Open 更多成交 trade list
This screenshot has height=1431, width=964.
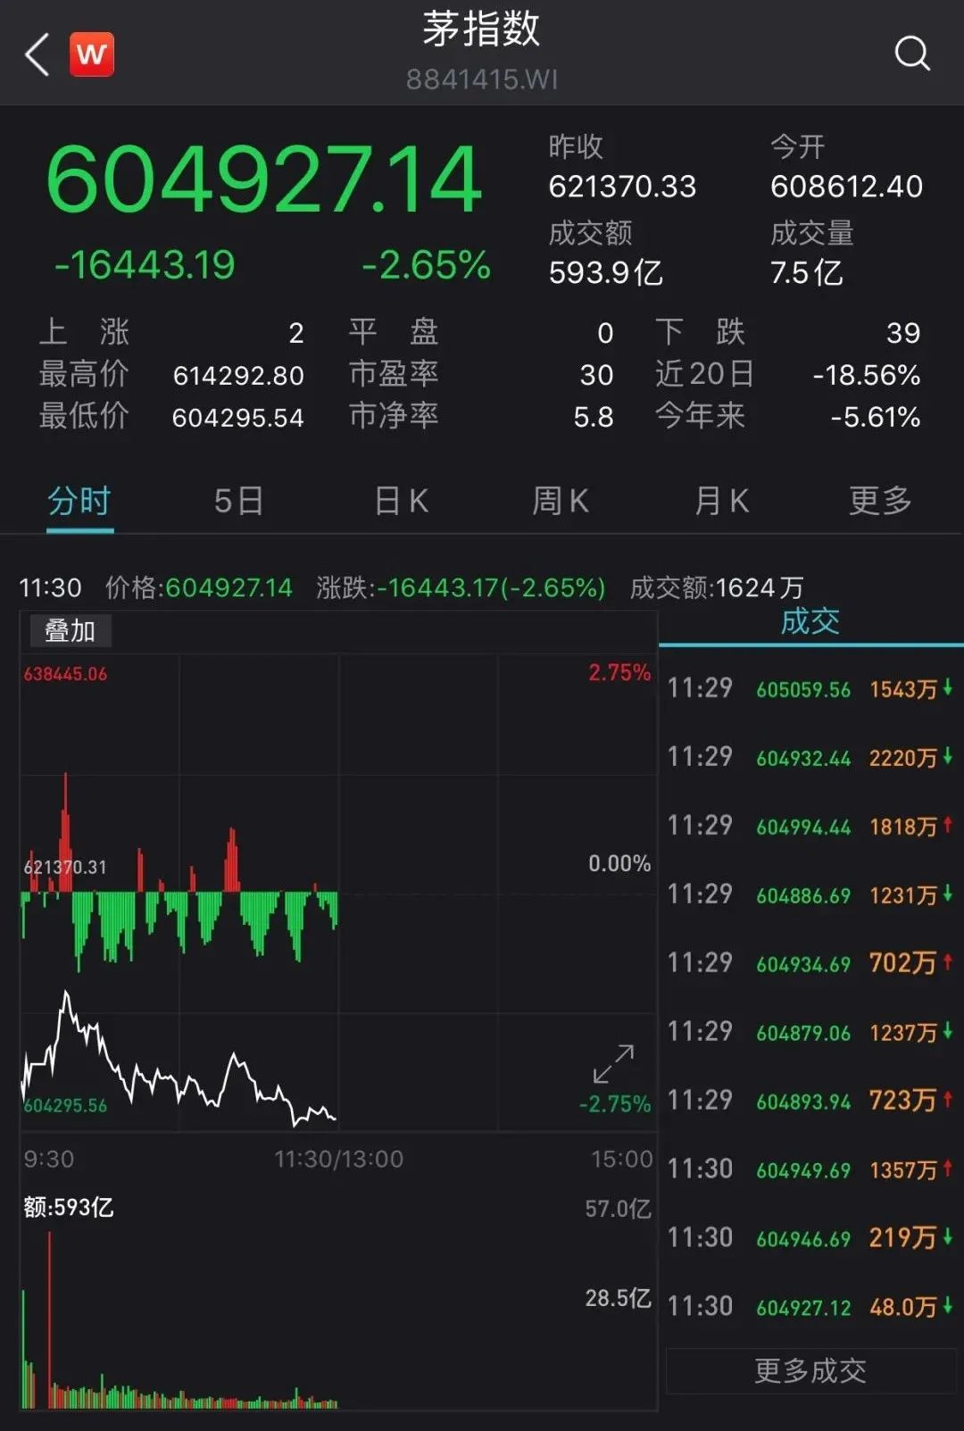coord(810,1370)
